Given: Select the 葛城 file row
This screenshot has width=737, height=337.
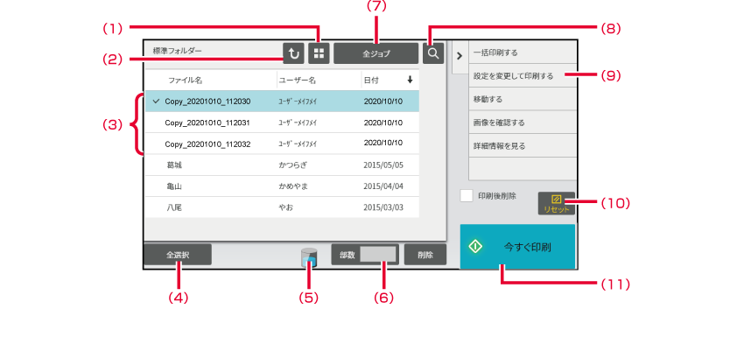Looking at the screenshot, I should click(282, 165).
